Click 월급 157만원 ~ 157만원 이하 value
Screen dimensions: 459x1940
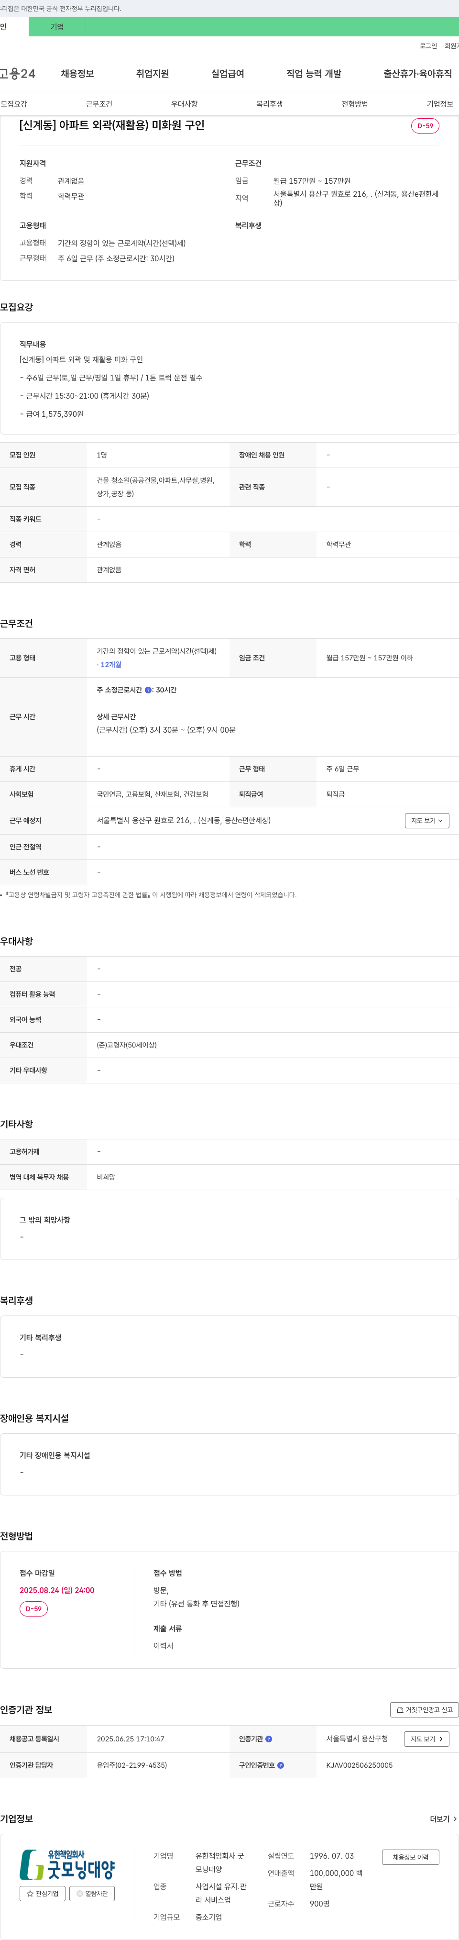click(x=370, y=658)
